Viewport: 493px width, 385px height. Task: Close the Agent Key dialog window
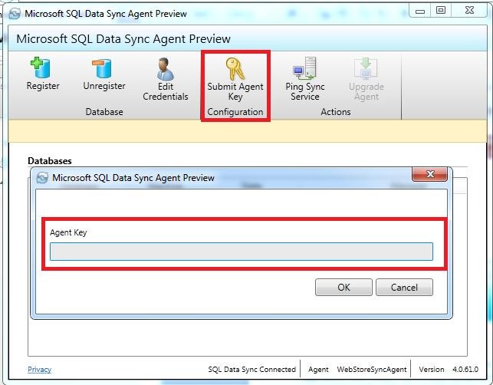click(429, 174)
